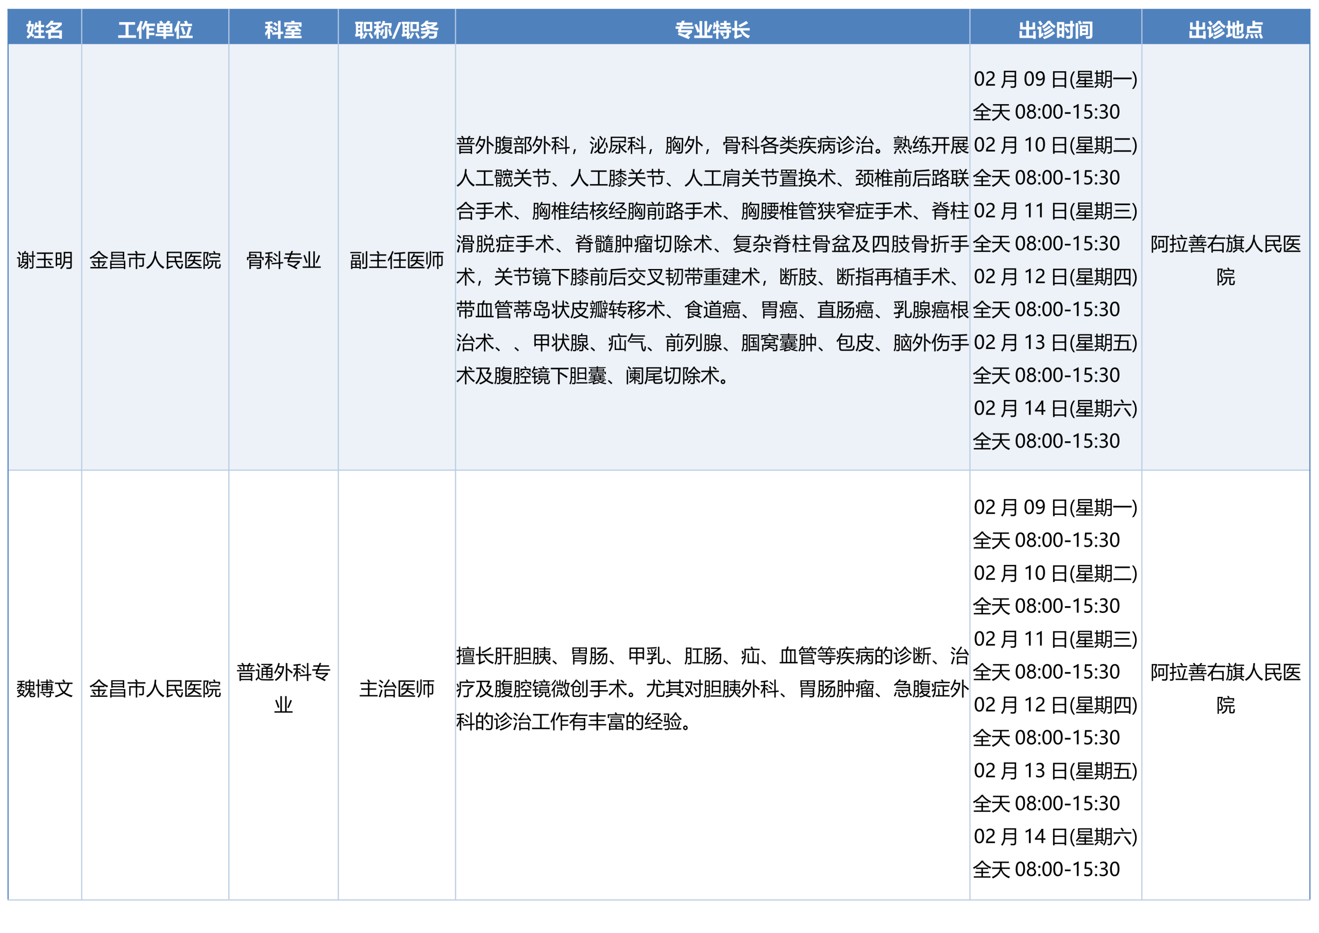The width and height of the screenshot is (1319, 933).
Task: Select the 副主任医师 title cell
Action: (396, 260)
